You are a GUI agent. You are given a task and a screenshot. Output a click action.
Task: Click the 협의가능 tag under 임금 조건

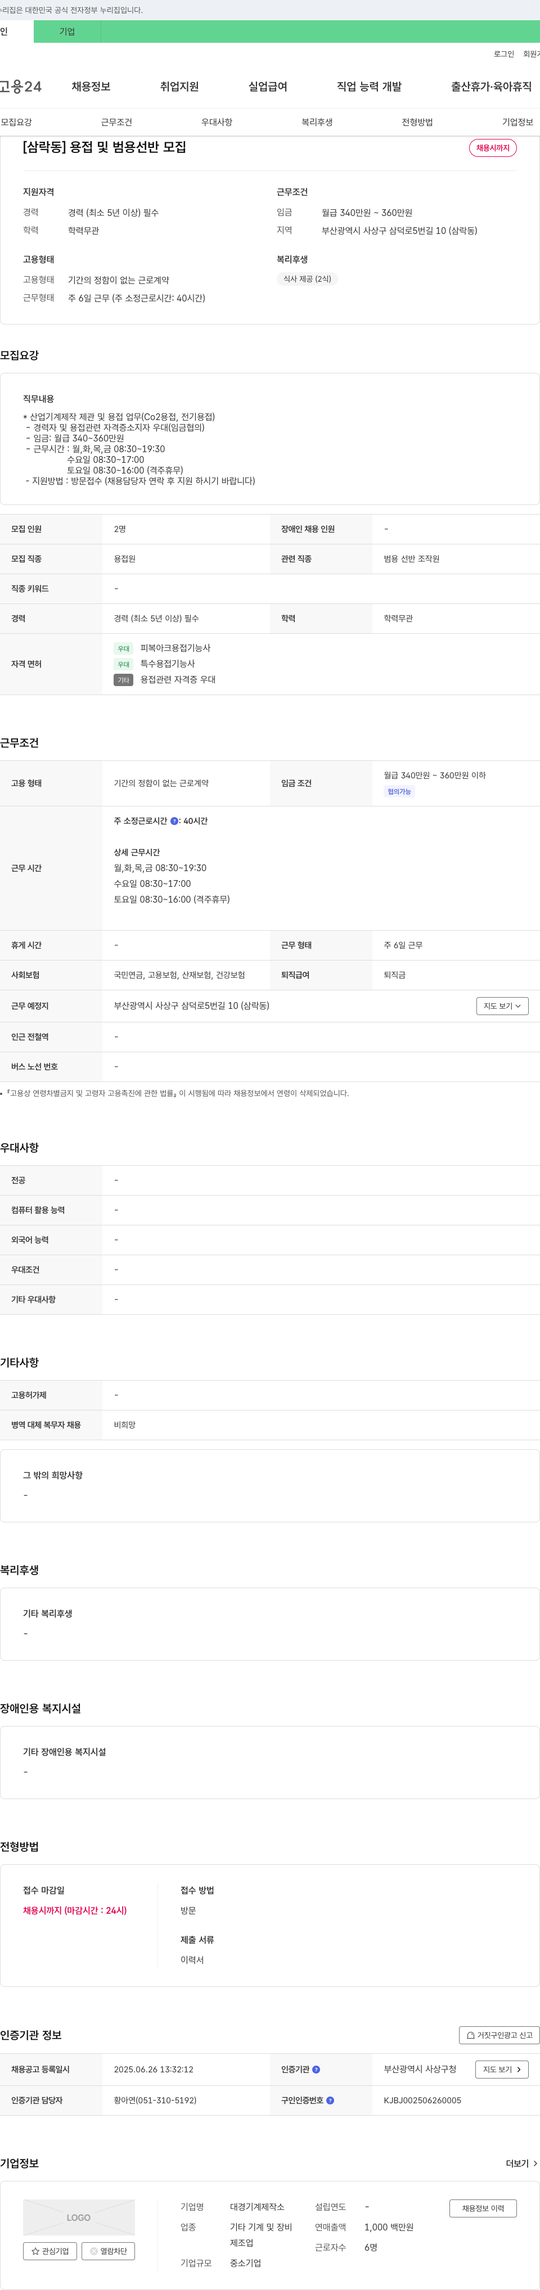click(399, 791)
